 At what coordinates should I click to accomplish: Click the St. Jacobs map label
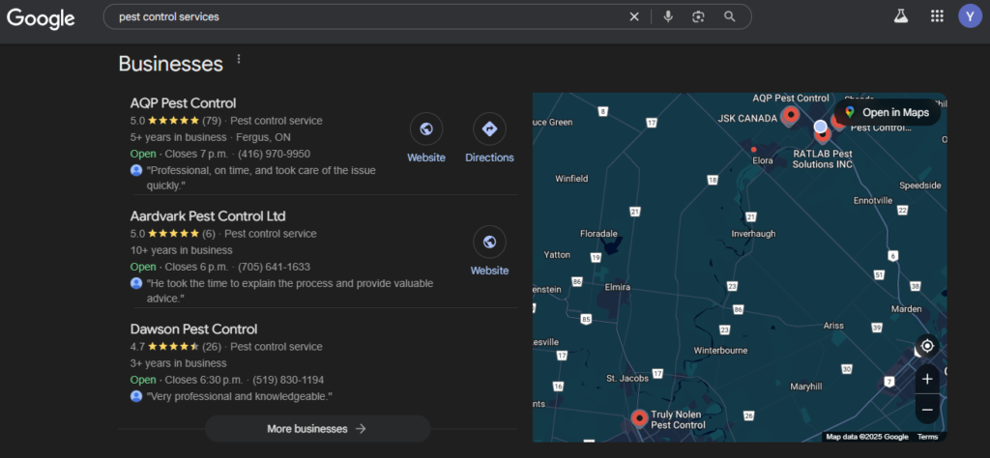[x=626, y=378]
